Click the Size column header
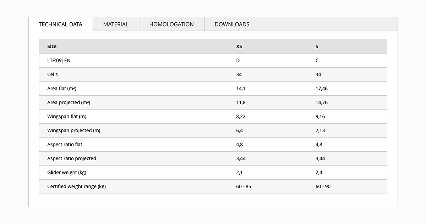The height and width of the screenshot is (224, 426). [52, 46]
